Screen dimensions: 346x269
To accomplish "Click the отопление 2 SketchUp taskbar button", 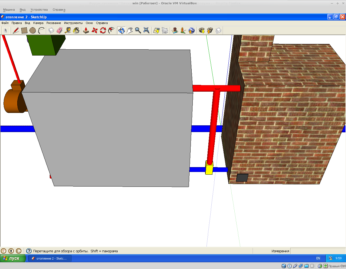I will (50, 258).
